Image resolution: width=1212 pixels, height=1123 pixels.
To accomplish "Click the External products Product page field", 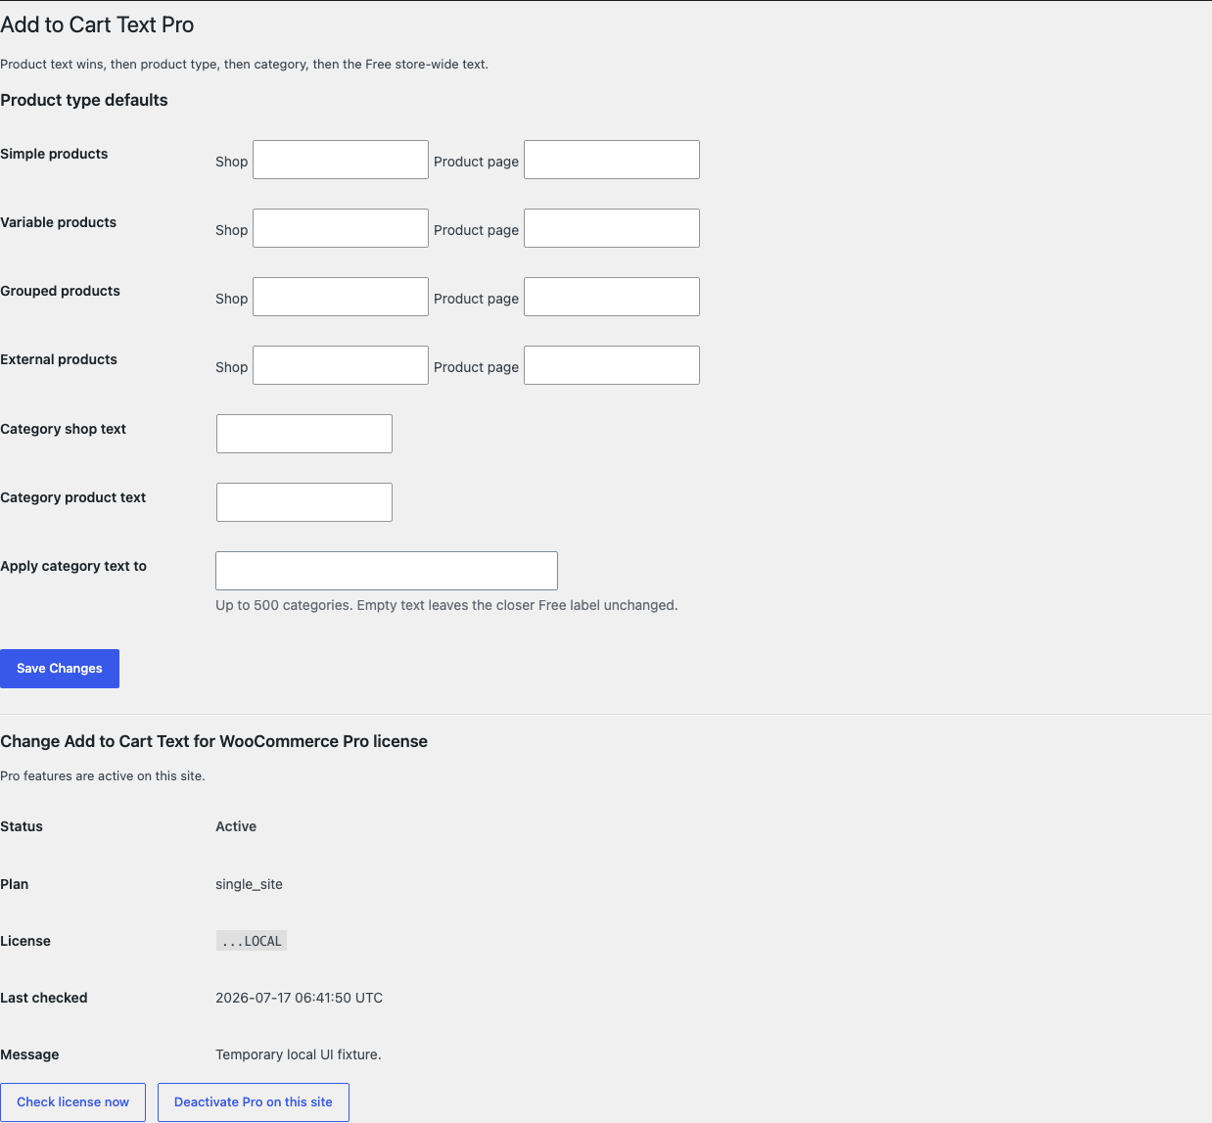I will click(612, 365).
